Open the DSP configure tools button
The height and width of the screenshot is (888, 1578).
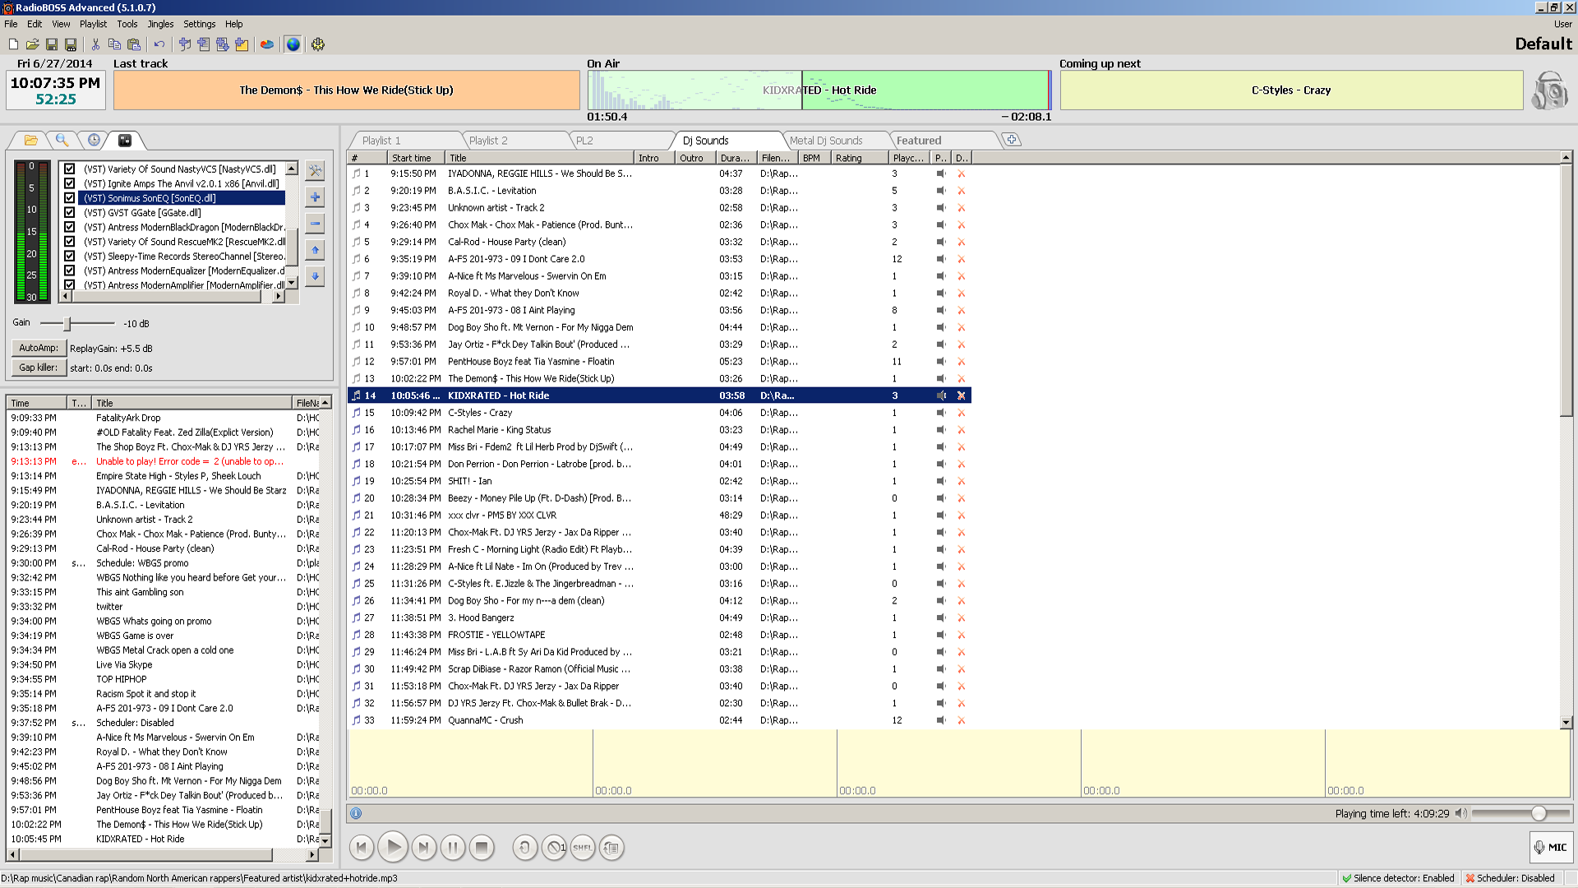(x=315, y=170)
